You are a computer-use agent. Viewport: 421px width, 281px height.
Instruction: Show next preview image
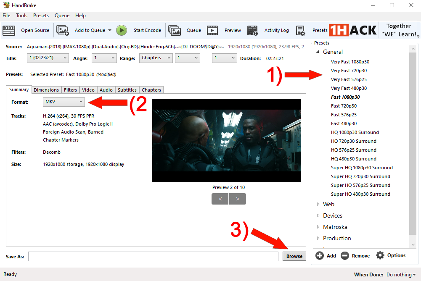click(238, 199)
